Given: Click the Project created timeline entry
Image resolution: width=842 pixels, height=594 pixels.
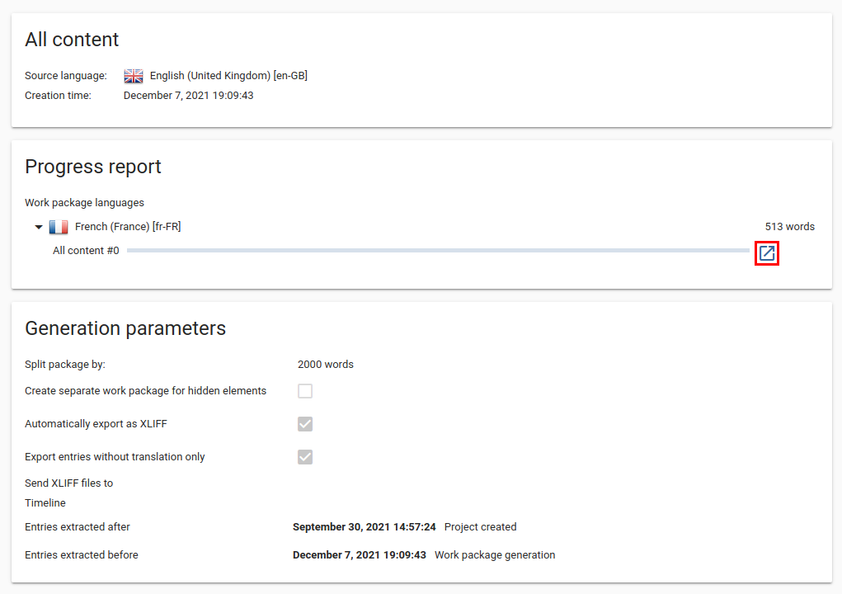Looking at the screenshot, I should pos(480,526).
